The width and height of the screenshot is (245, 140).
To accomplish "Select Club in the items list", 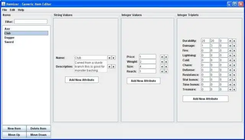I will [x=26, y=33].
